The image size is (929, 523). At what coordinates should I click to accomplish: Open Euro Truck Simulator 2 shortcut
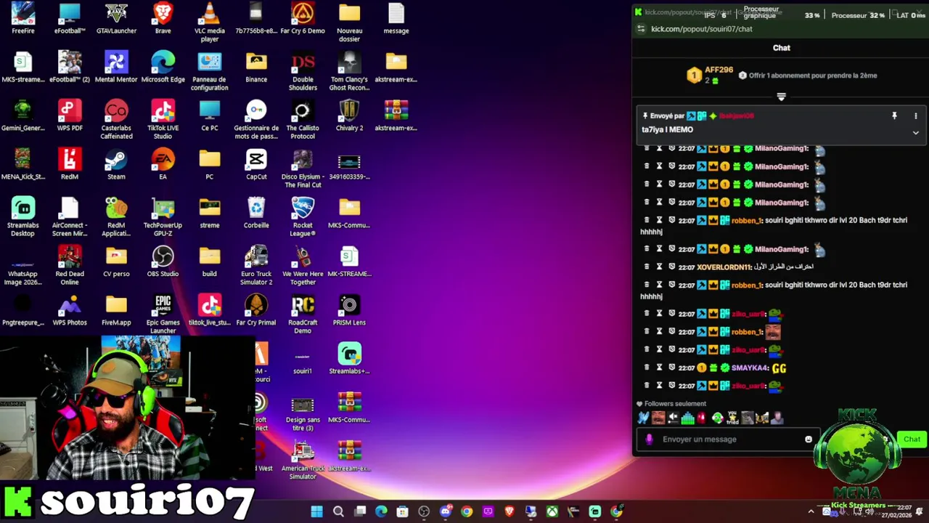click(x=256, y=266)
